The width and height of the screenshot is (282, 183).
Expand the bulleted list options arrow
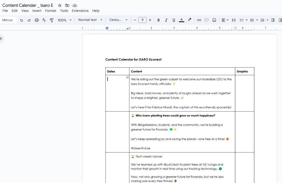pos(257,20)
